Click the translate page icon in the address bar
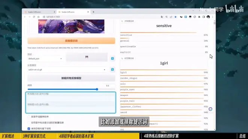This screenshot has height=139, width=248. [x=162, y=17]
